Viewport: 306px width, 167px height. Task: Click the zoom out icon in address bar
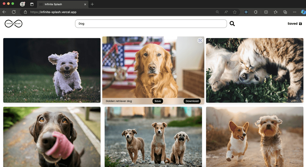[217, 12]
